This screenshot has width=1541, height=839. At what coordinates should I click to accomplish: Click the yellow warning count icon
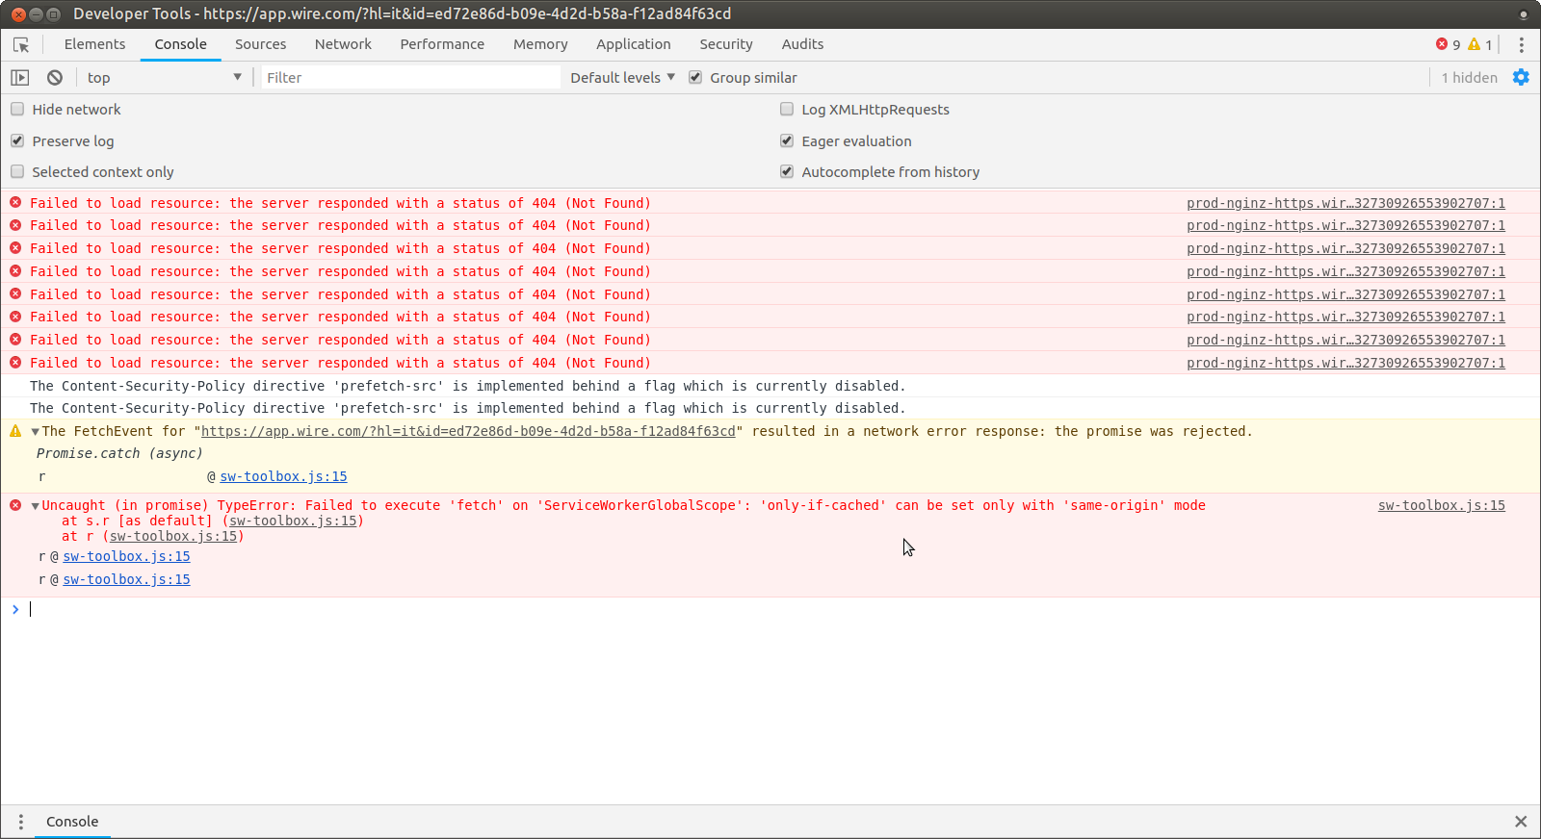coord(1475,44)
